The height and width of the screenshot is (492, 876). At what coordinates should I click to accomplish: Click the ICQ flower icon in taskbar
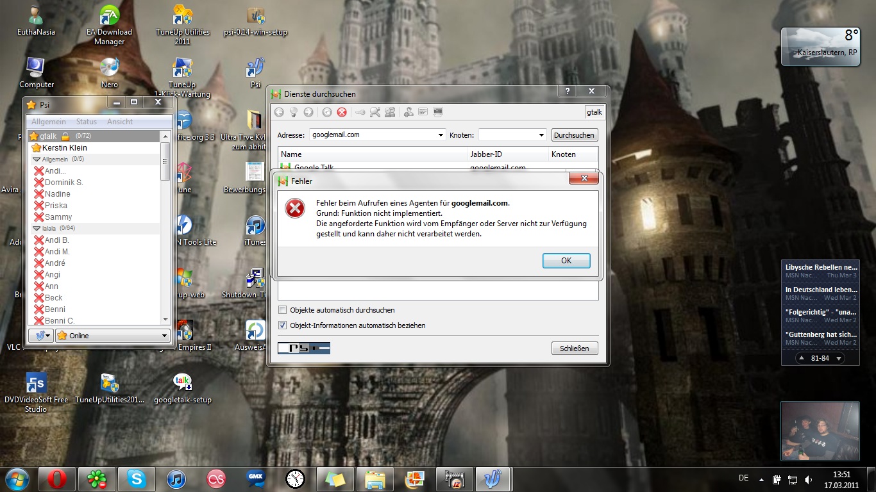pos(97,479)
